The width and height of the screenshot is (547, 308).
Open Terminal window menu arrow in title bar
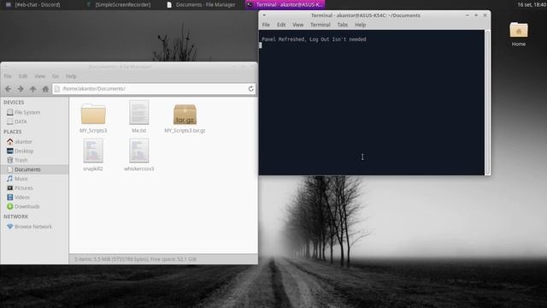tap(264, 15)
